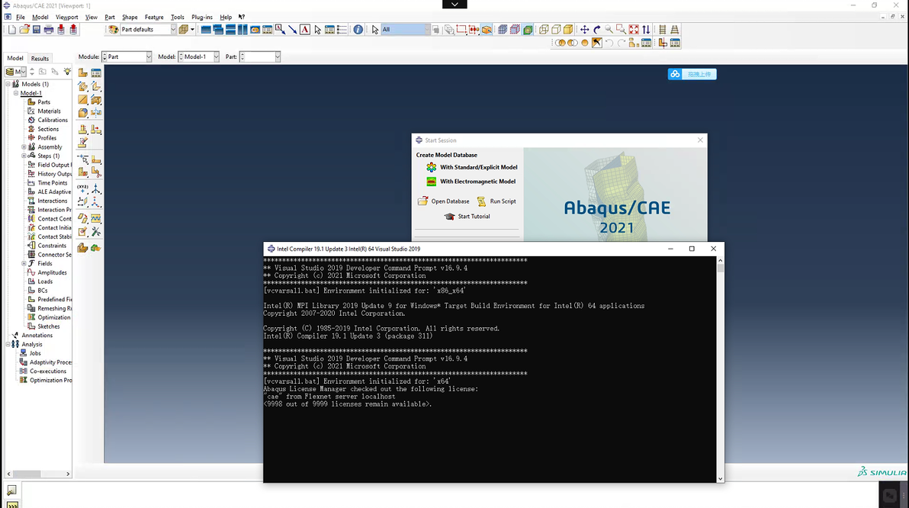Expand the Steps (1) tree node

(x=24, y=156)
